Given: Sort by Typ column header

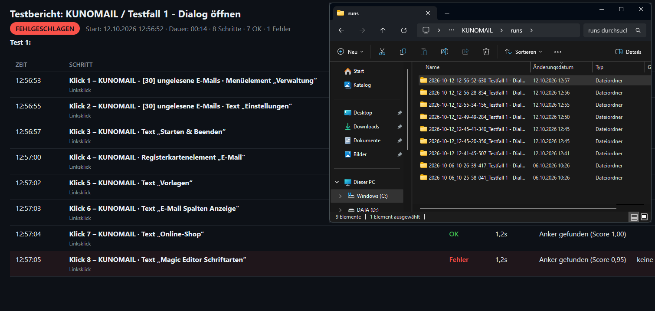Looking at the screenshot, I should (619, 67).
